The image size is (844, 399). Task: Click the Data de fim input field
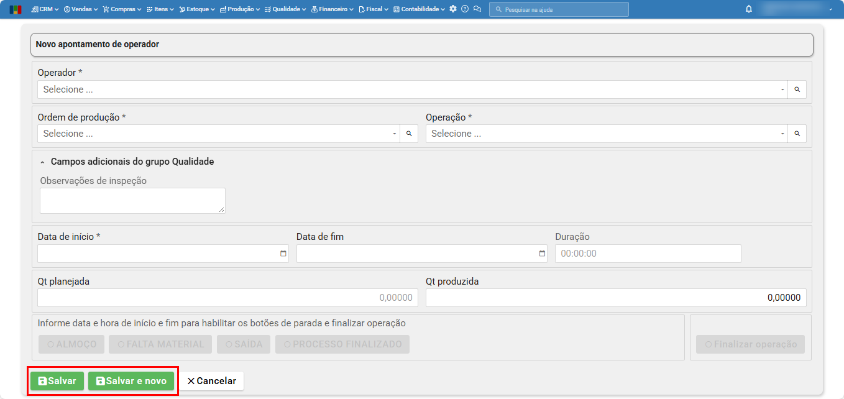(422, 254)
